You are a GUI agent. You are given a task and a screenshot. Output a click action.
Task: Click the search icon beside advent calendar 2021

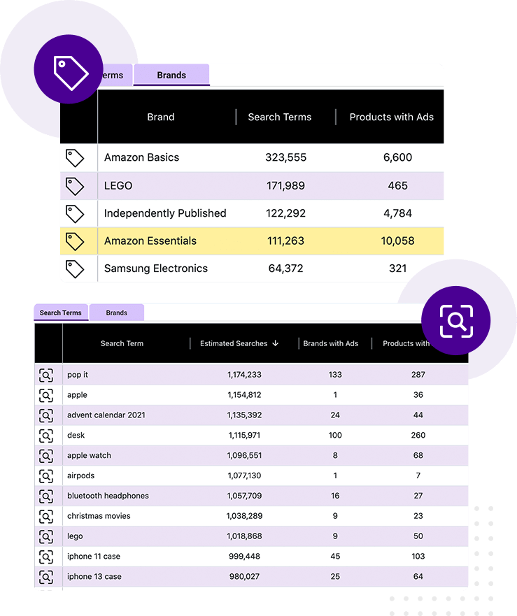tap(46, 415)
